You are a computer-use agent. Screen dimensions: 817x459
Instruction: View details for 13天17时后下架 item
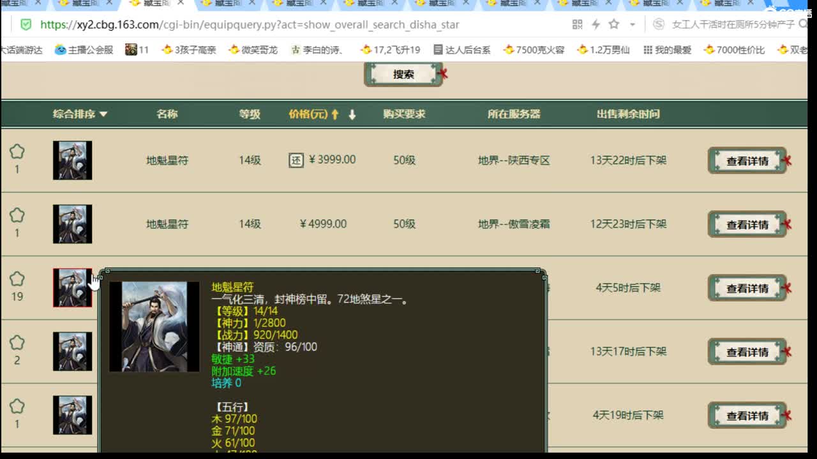click(x=747, y=352)
